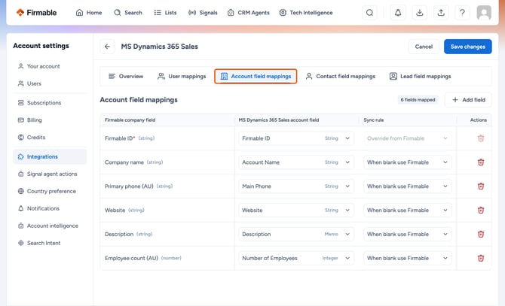Open Integrations in the sidebar

(x=50, y=156)
